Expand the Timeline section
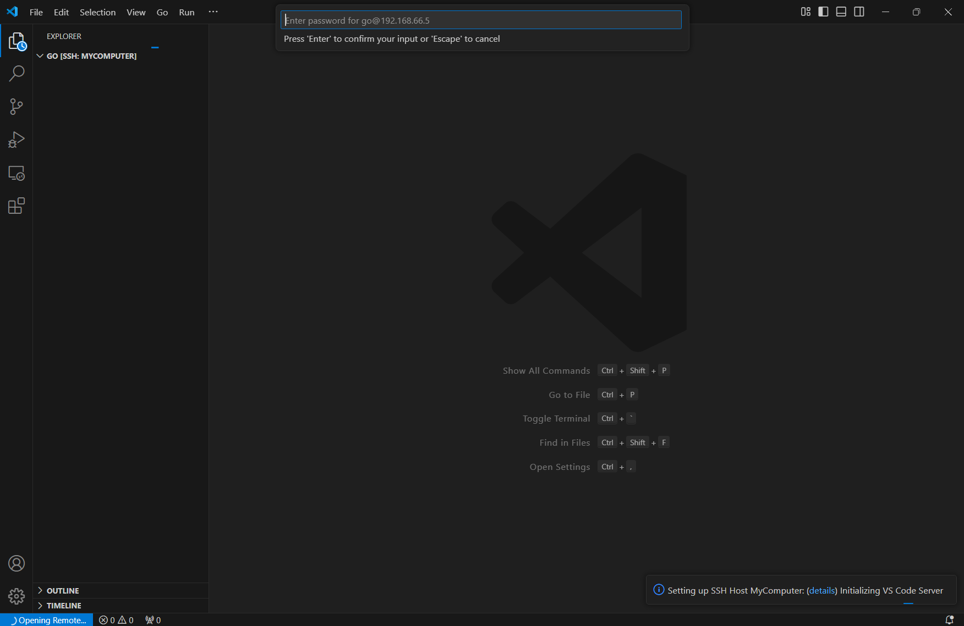This screenshot has height=626, width=964. click(x=64, y=606)
